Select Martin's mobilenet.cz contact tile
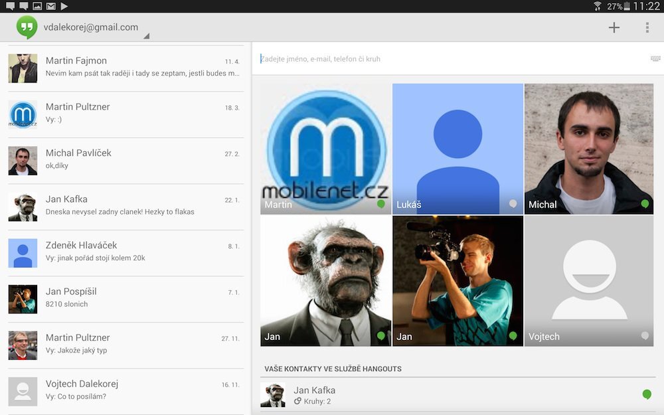 [x=325, y=148]
